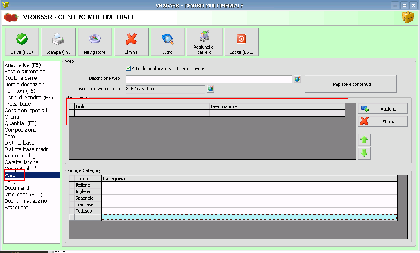The image size is (420, 253).
Task: Select Compatibilita' in sidebar
Action: [20, 168]
